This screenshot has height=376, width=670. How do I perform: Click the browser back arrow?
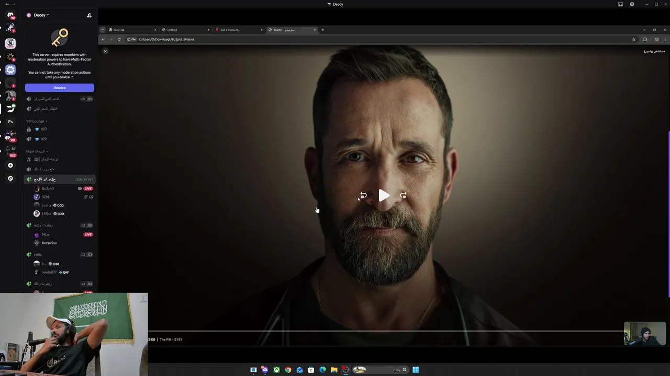103,39
